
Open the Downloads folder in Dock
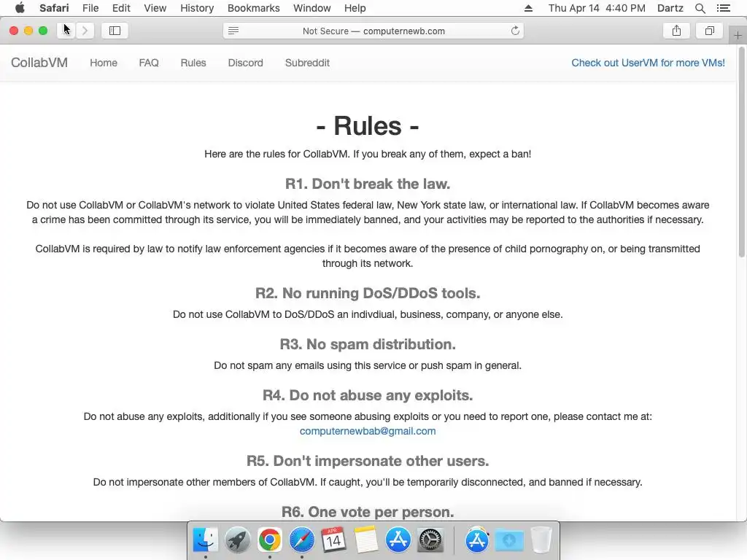(508, 540)
